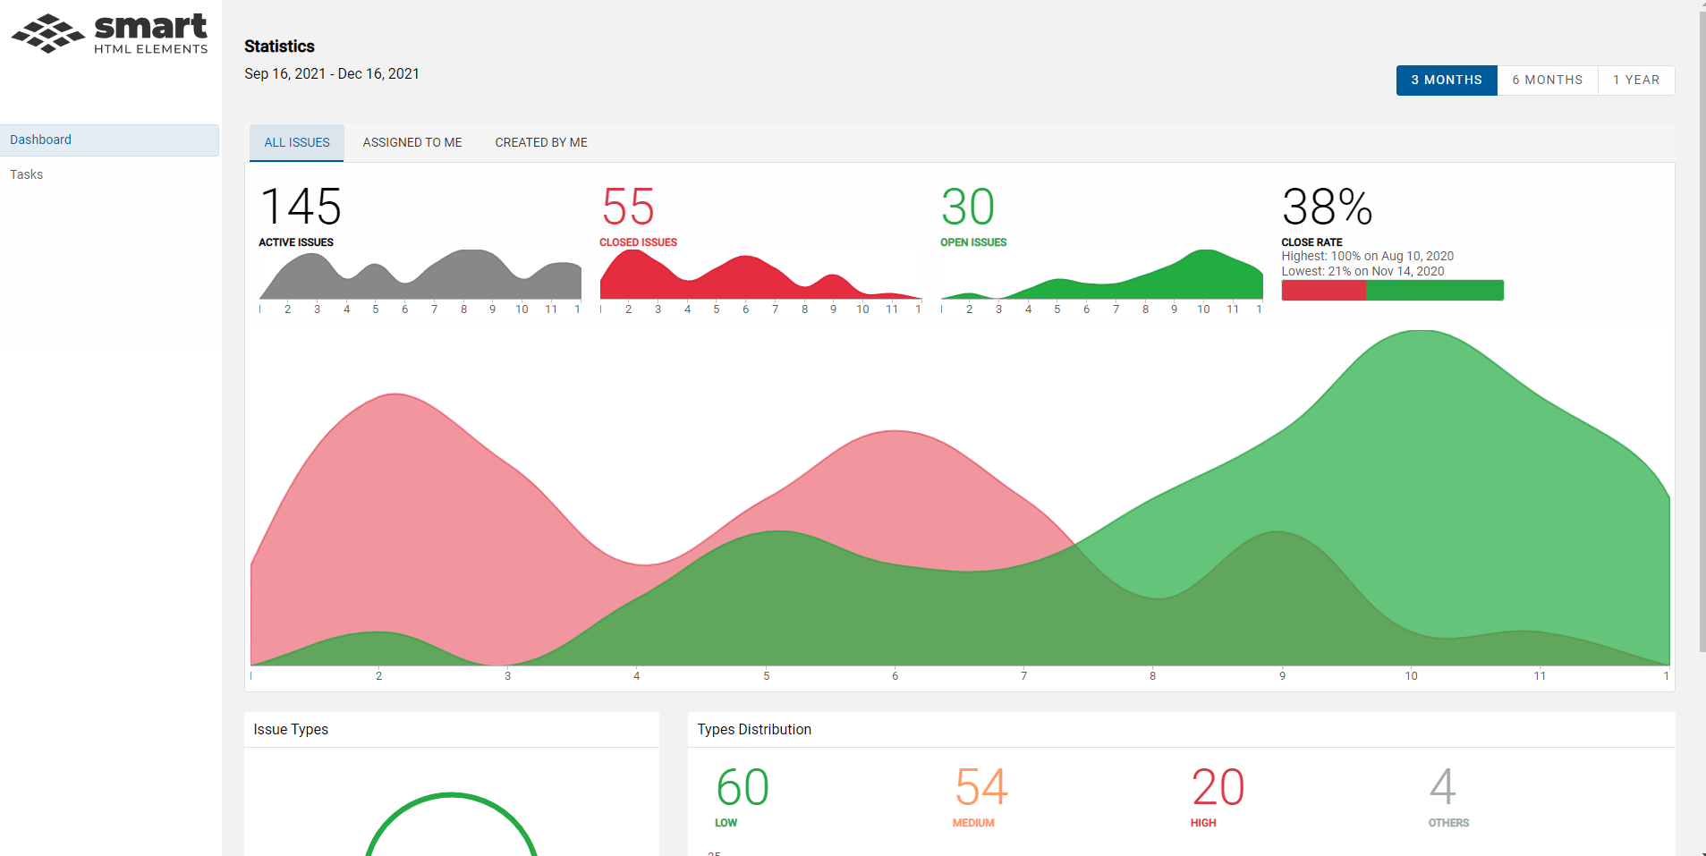
Task: Click the page vertical scrollbar
Action: [1702, 331]
